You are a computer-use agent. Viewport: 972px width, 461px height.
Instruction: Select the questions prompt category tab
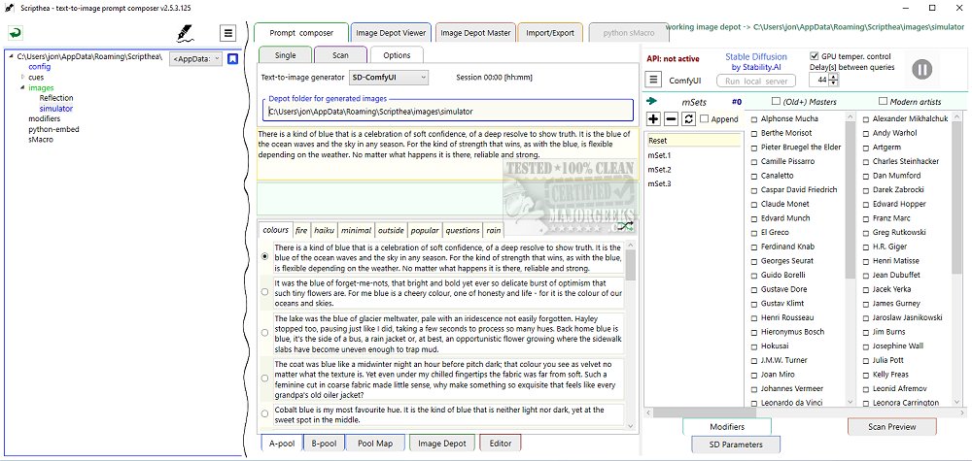tap(463, 230)
